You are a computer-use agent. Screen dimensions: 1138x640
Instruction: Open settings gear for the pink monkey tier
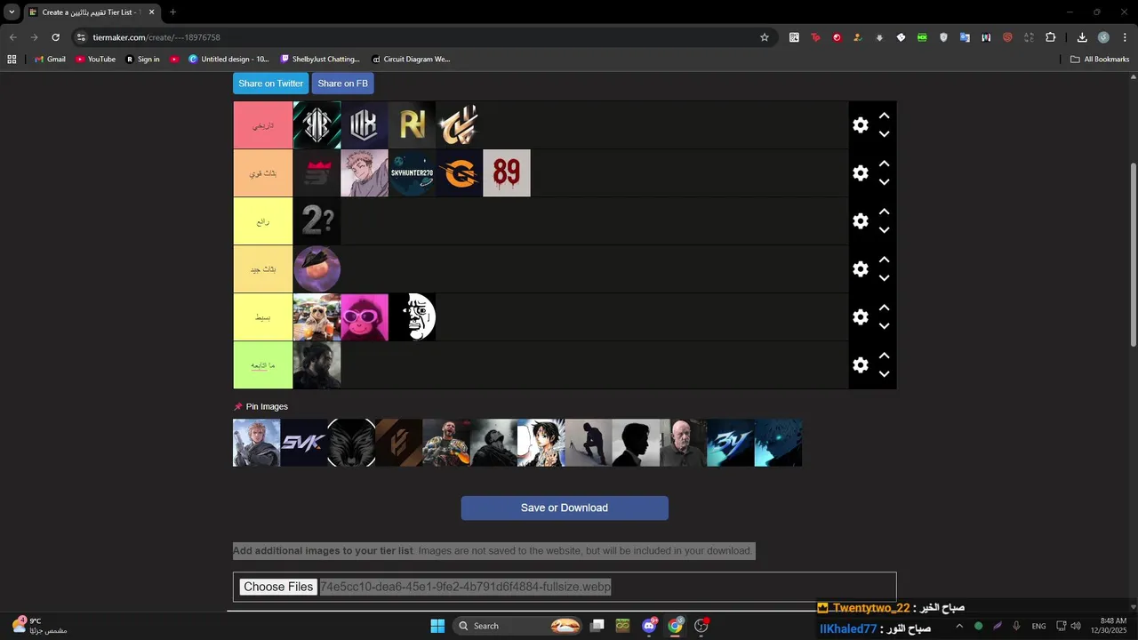[861, 317]
